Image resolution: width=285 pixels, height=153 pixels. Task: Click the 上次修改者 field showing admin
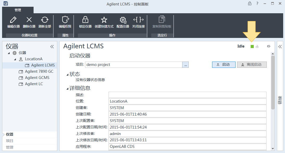coord(187,134)
